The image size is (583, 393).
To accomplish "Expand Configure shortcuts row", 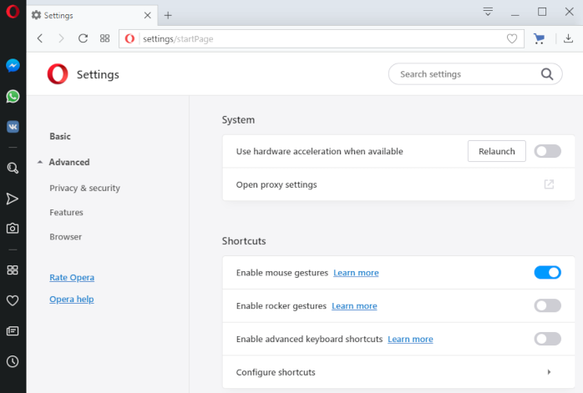I will [398, 372].
